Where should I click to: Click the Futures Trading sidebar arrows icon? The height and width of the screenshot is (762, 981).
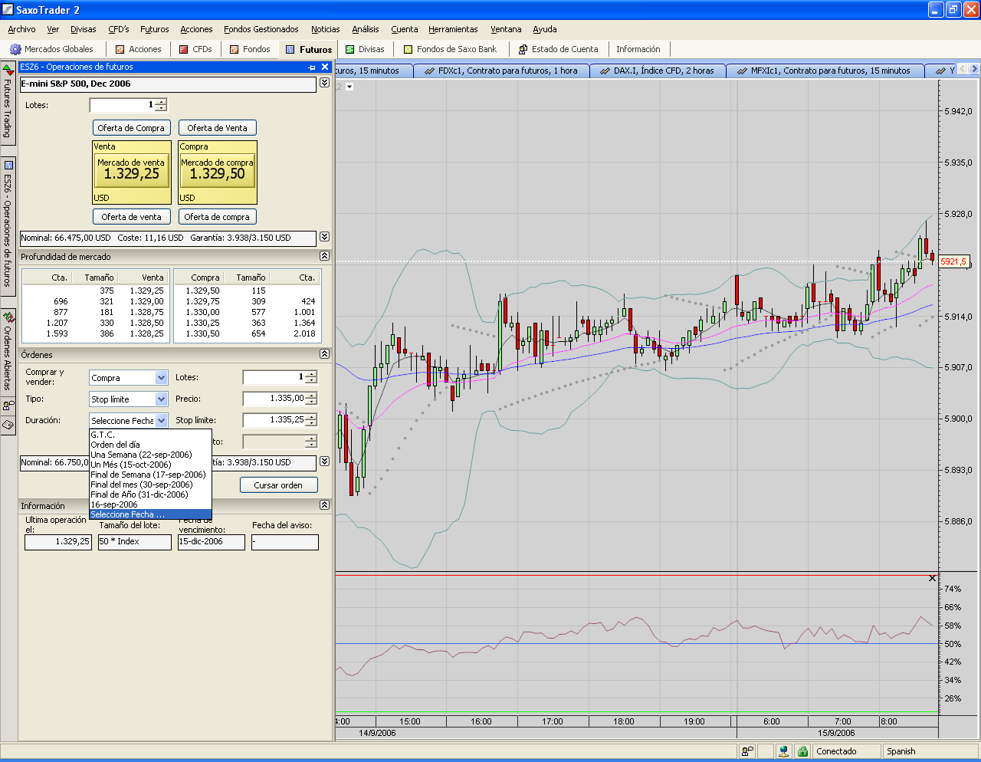[x=8, y=69]
